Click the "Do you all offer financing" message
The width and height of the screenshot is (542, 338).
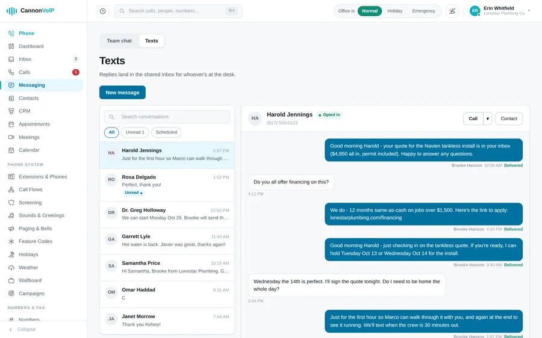pyautogui.click(x=291, y=182)
